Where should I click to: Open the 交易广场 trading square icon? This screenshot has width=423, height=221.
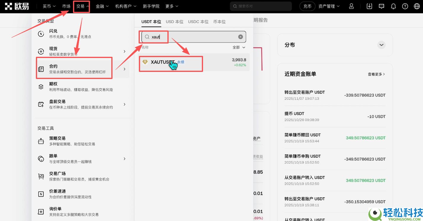click(41, 176)
